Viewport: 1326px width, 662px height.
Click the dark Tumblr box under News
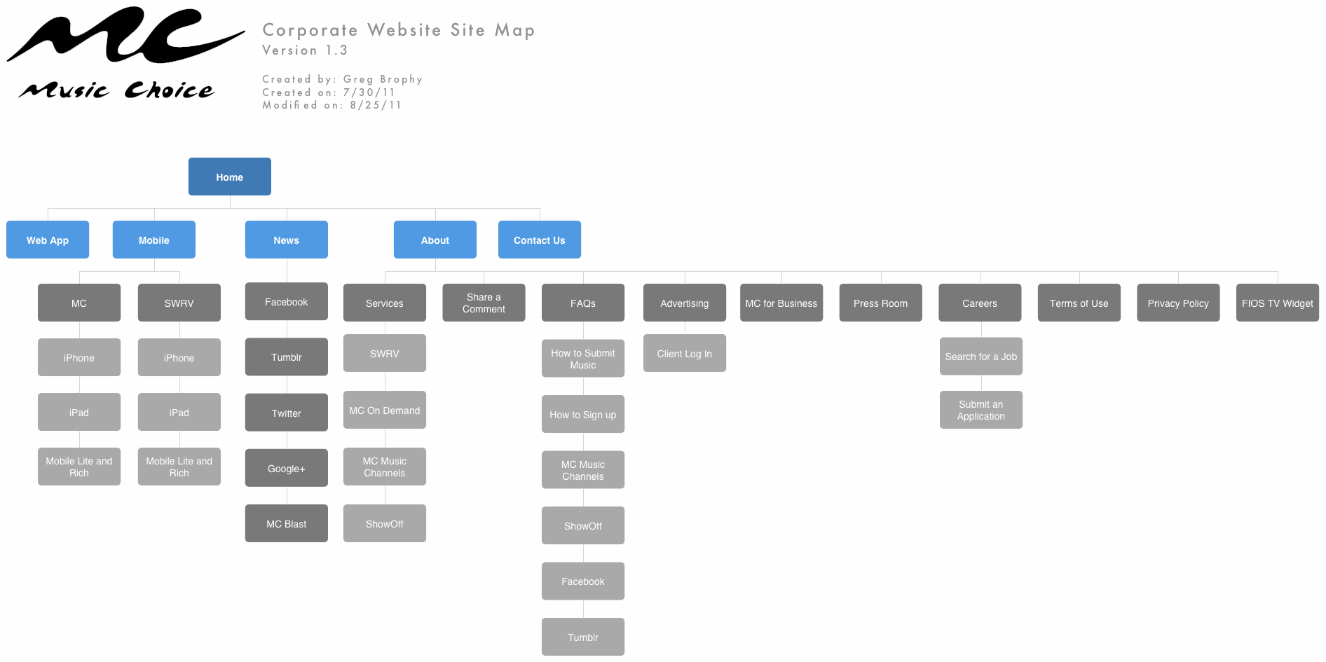coord(287,357)
